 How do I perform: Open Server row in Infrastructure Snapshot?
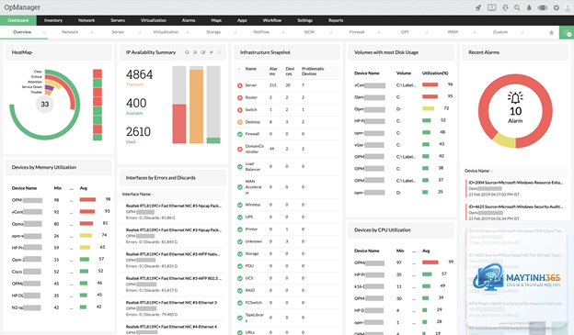click(287, 85)
